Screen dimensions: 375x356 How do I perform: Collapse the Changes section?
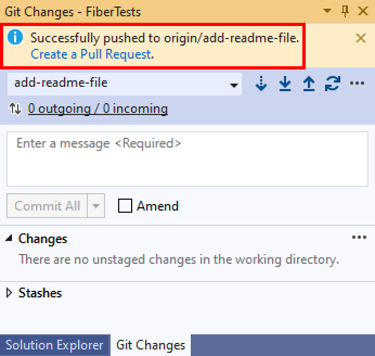[9, 238]
